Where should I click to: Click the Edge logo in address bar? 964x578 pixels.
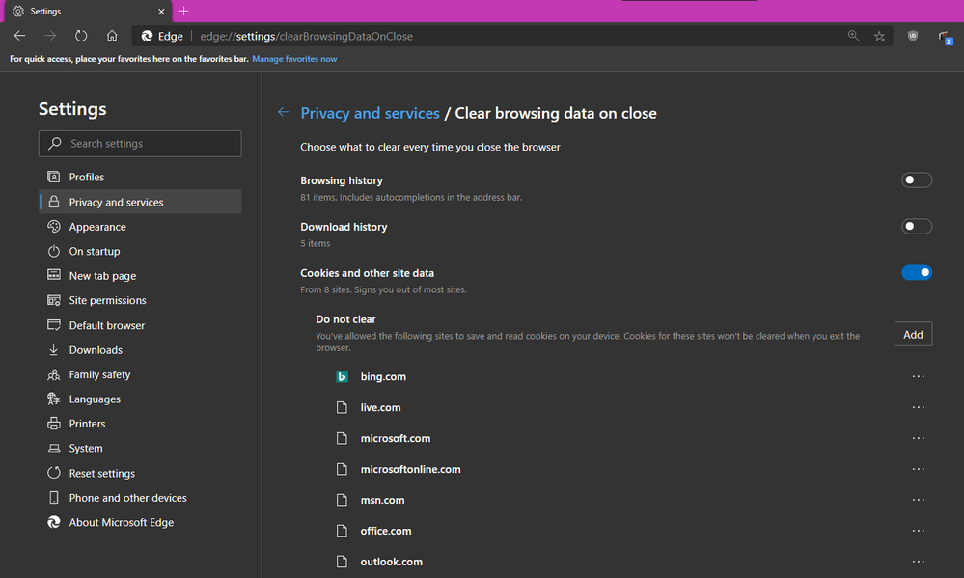tap(147, 36)
